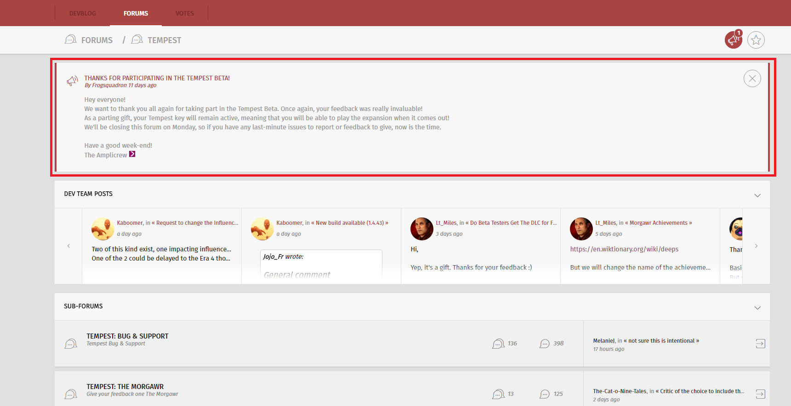Favorite this forum with the star icon
The image size is (791, 406).
click(x=756, y=40)
